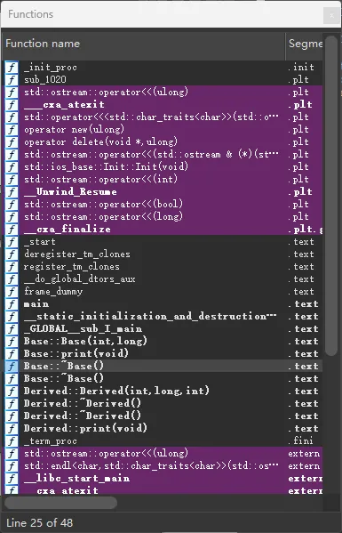The image size is (342, 533).
Task: Select Derived::Derived(int,long,int) in the list
Action: (163, 391)
